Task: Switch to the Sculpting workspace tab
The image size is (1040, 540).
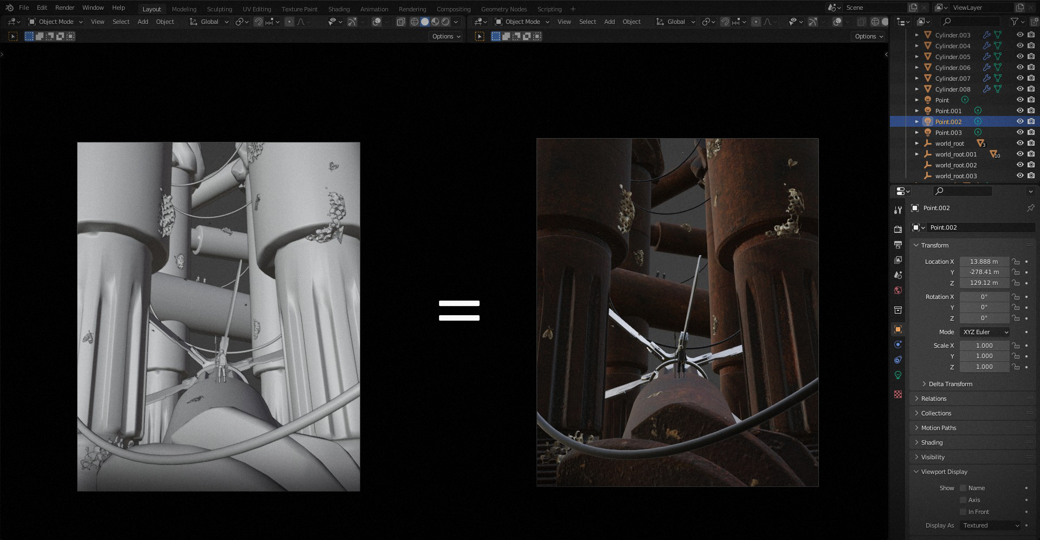Action: coord(219,9)
